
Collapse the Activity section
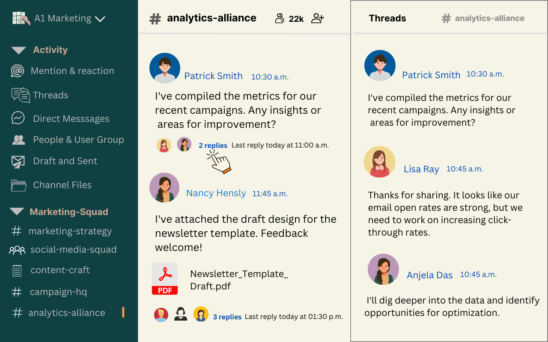click(18, 50)
